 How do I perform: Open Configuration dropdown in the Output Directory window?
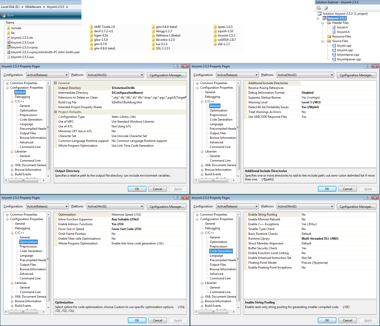pos(66,75)
